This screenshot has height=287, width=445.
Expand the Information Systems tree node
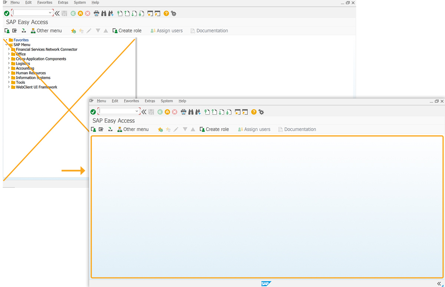coord(9,78)
